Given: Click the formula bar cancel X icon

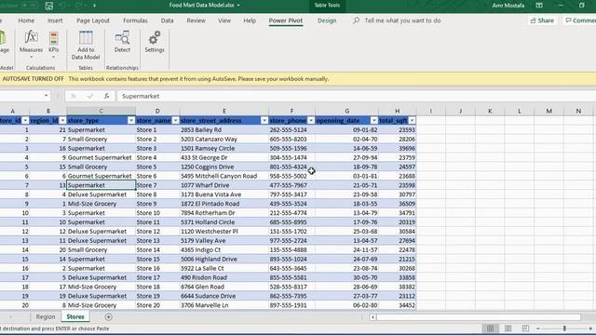Looking at the screenshot, I should click(74, 96).
